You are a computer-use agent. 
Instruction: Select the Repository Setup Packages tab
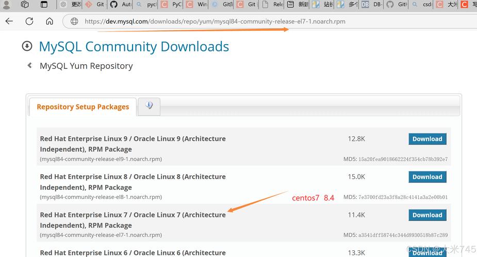pyautogui.click(x=83, y=107)
